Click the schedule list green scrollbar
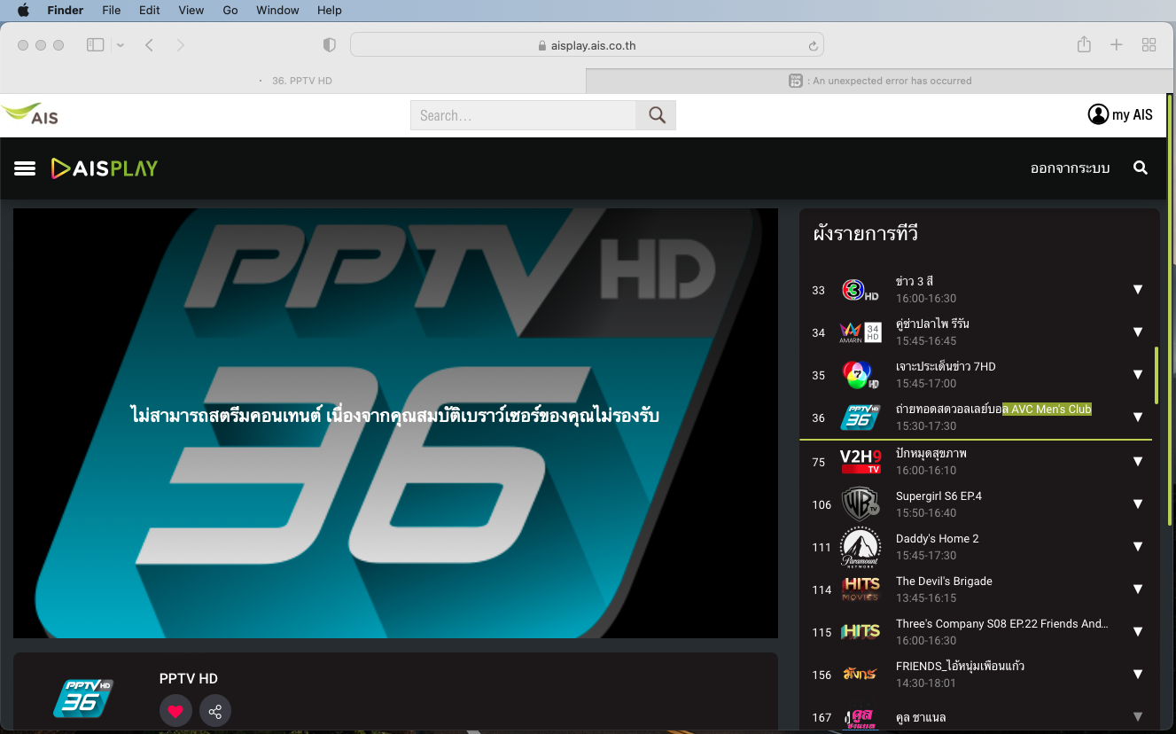 (1156, 376)
